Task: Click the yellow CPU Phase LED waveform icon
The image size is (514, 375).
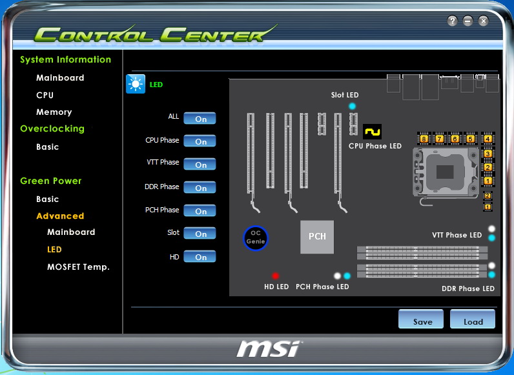Action: (x=372, y=132)
